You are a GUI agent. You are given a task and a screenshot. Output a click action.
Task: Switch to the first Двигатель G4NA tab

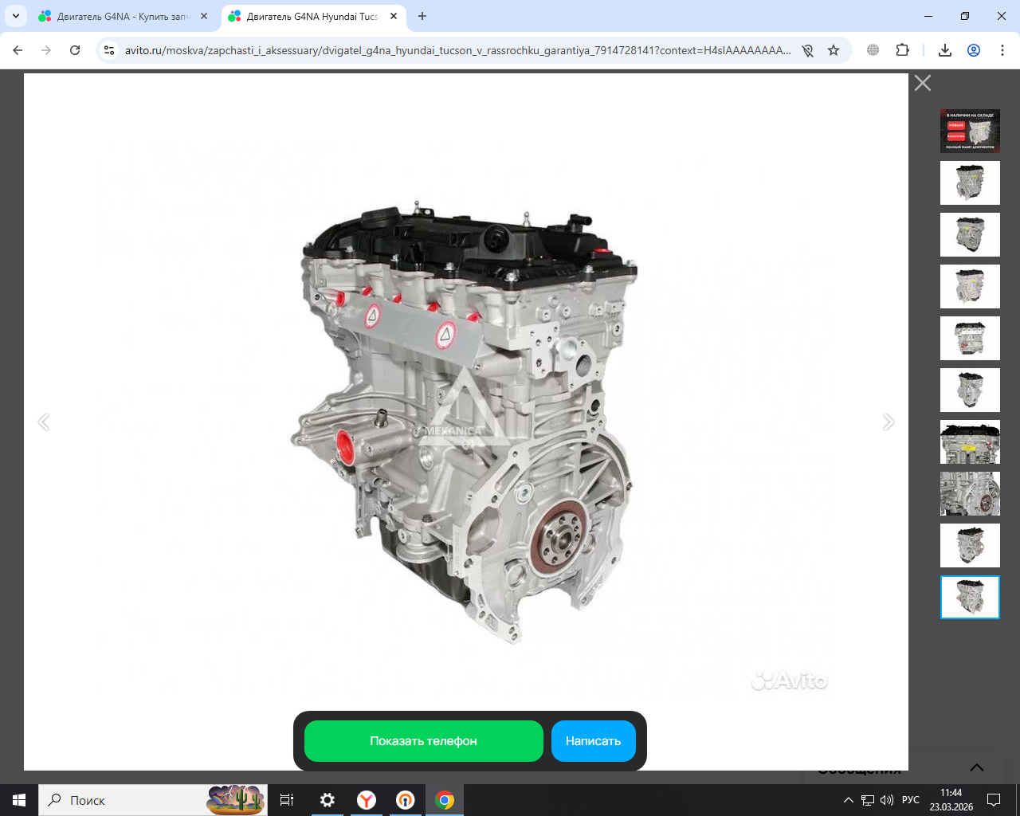click(124, 16)
